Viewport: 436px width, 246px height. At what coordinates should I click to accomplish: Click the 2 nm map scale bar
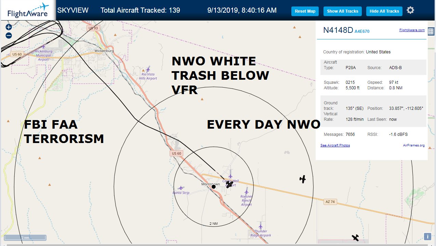pyautogui.click(x=25, y=237)
